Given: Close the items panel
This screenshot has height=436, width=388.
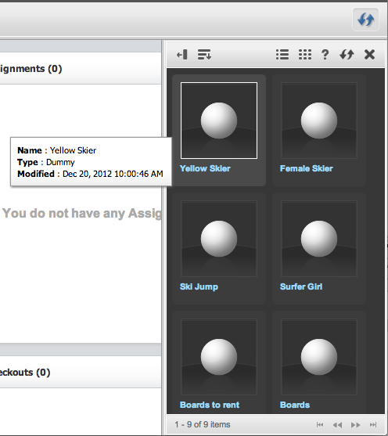Looking at the screenshot, I should click(369, 55).
